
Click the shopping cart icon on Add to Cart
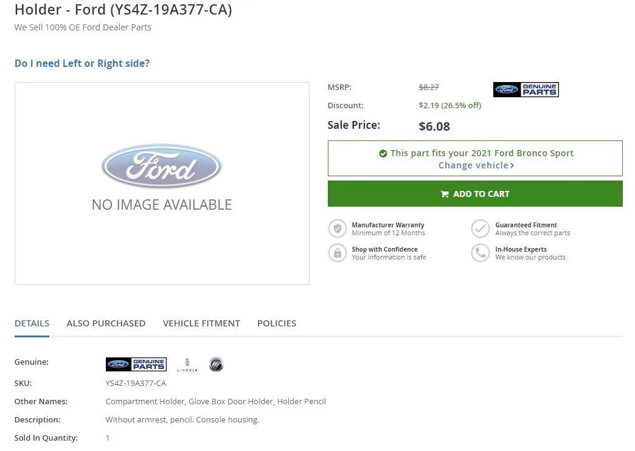point(445,195)
